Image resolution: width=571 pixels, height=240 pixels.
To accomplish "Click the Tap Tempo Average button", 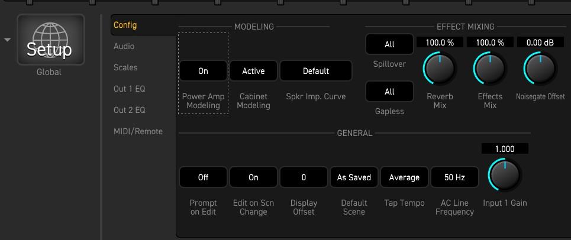I will 404,177.
